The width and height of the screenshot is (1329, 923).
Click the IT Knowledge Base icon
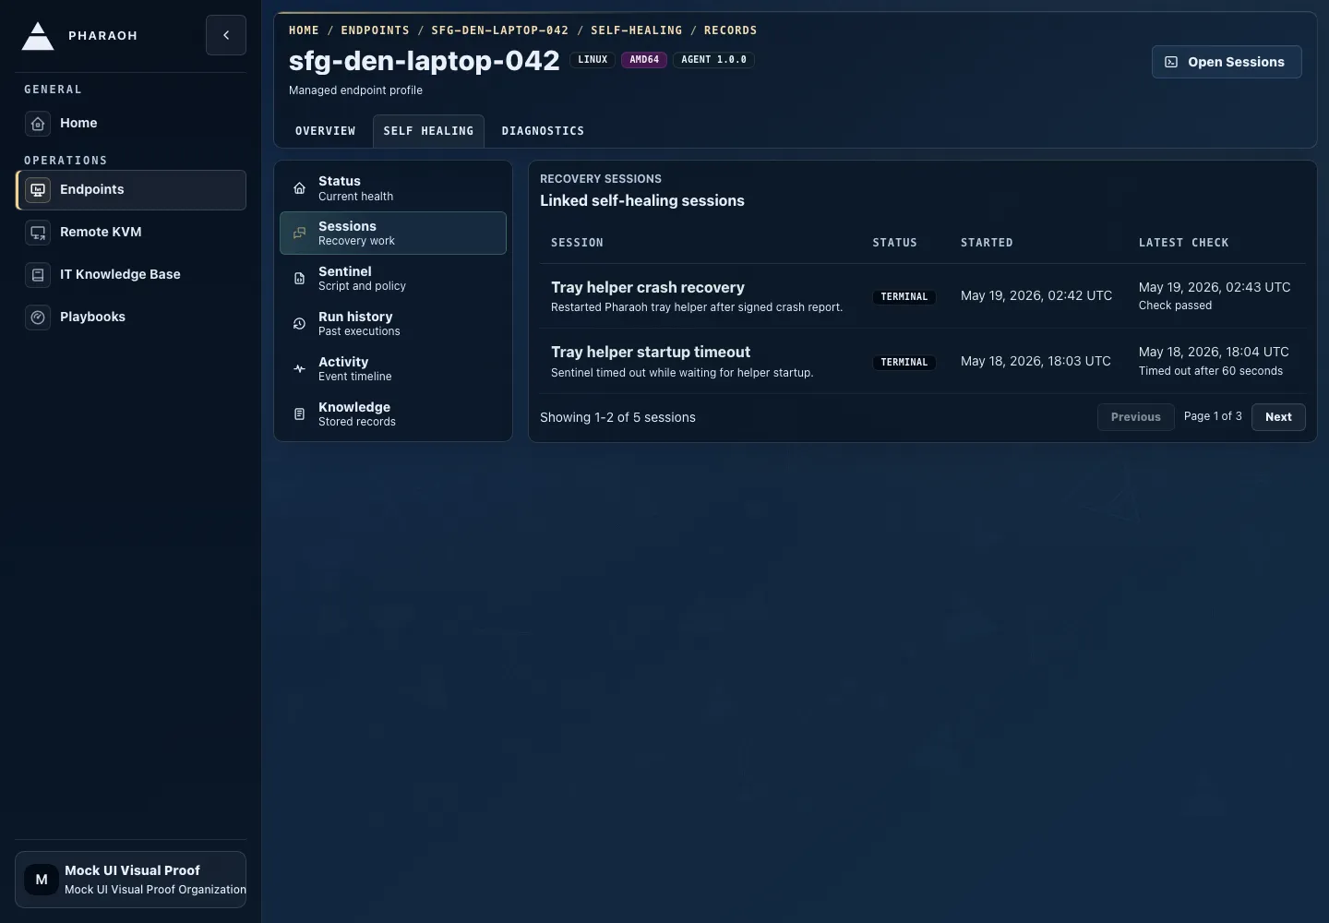point(38,274)
